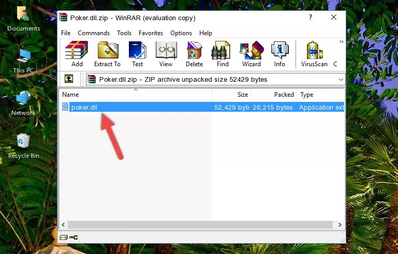Open the Network desktop icon
The image size is (398, 254).
[x=23, y=103]
